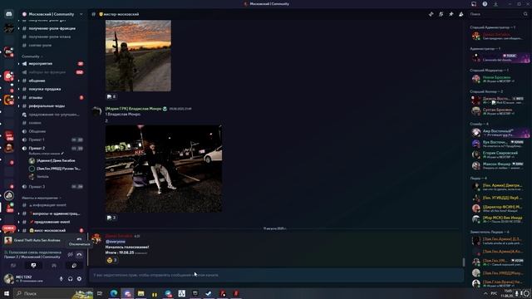Toggle noise suppression icon in voice panel
The width and height of the screenshot is (532, 299).
pos(70,255)
